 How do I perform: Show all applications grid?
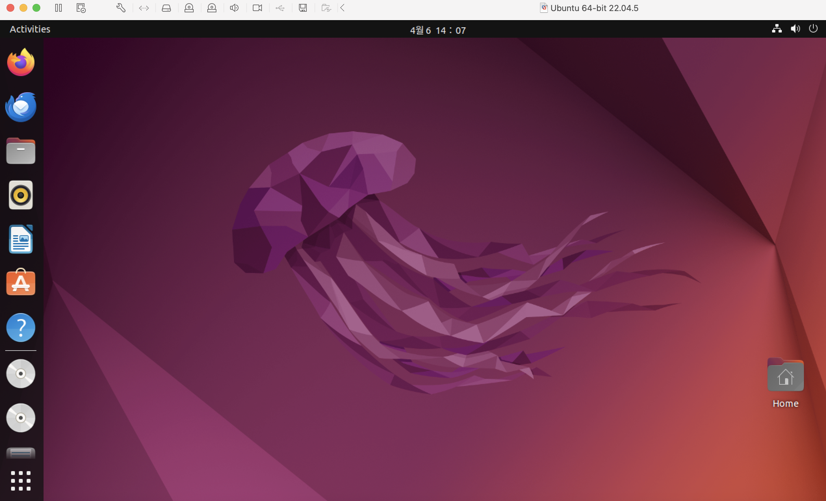pyautogui.click(x=21, y=481)
